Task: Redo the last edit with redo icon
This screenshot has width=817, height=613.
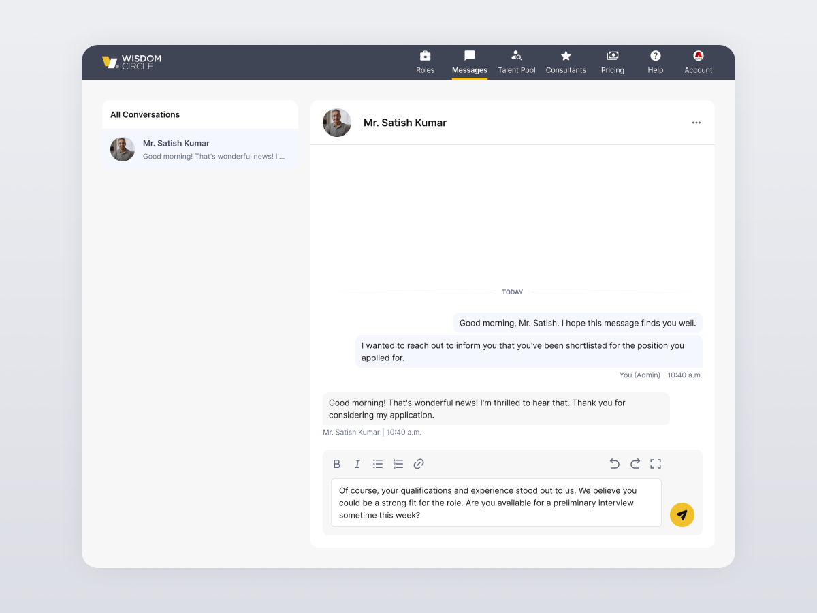Action: click(635, 464)
